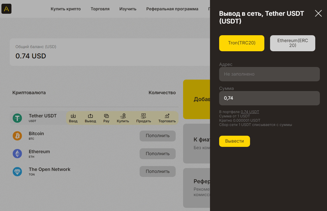Click the exchange logo in header
Image resolution: width=327 pixels, height=211 pixels.
pyautogui.click(x=6, y=9)
